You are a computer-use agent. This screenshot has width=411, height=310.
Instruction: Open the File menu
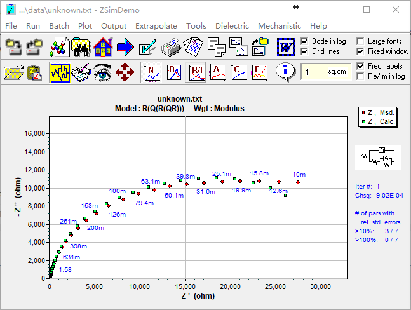point(11,26)
